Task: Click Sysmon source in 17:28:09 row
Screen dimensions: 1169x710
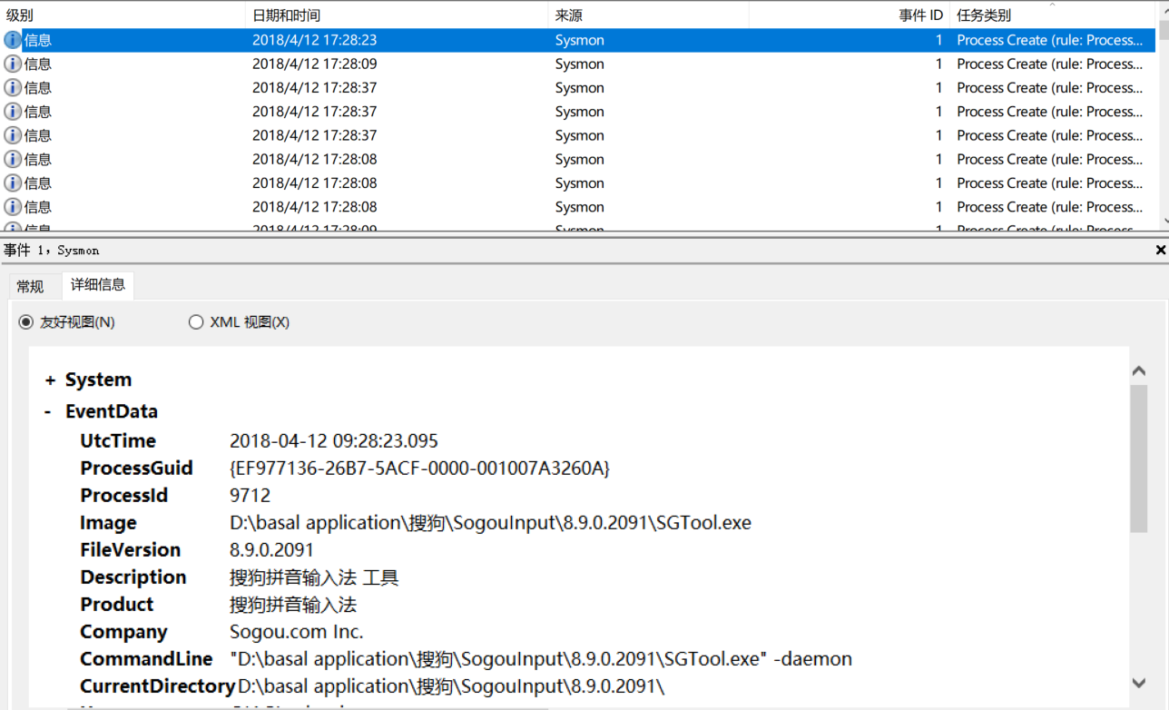Action: pos(579,64)
